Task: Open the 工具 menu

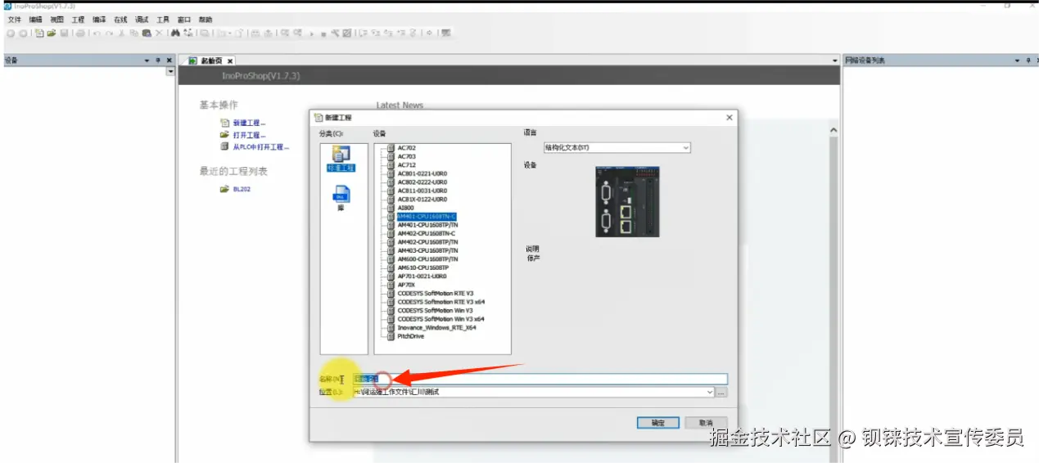Action: point(163,20)
